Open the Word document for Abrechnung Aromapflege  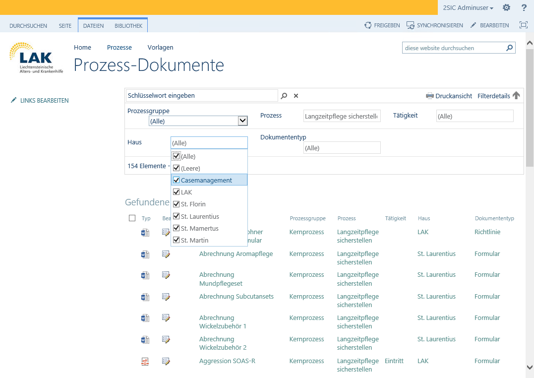click(x=145, y=254)
